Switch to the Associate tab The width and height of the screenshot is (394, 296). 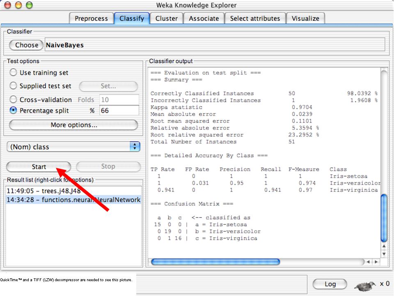pos(204,18)
